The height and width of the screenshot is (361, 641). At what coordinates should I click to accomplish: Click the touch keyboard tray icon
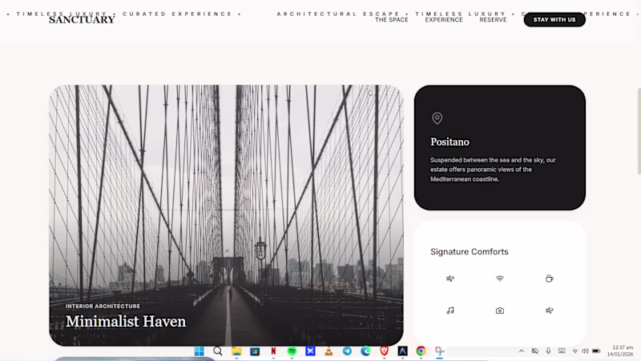click(562, 351)
